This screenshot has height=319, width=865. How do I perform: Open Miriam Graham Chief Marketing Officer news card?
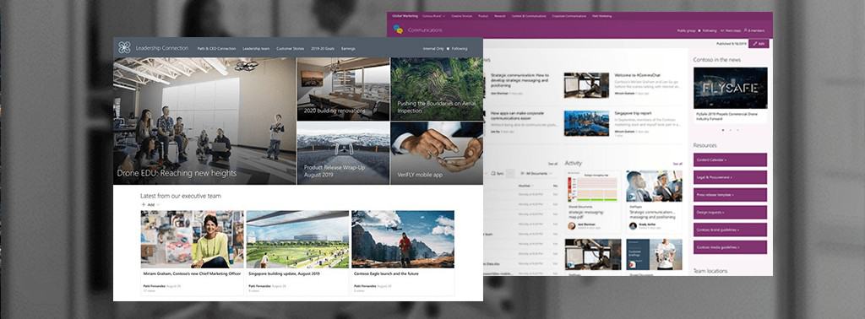pyautogui.click(x=192, y=253)
